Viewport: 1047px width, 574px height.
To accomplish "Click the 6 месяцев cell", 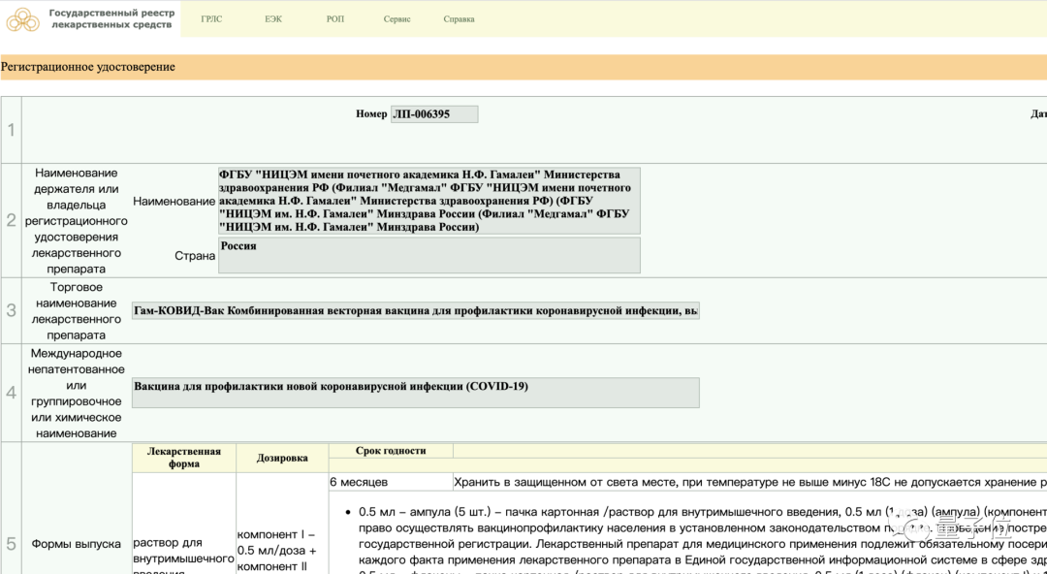I will click(391, 481).
